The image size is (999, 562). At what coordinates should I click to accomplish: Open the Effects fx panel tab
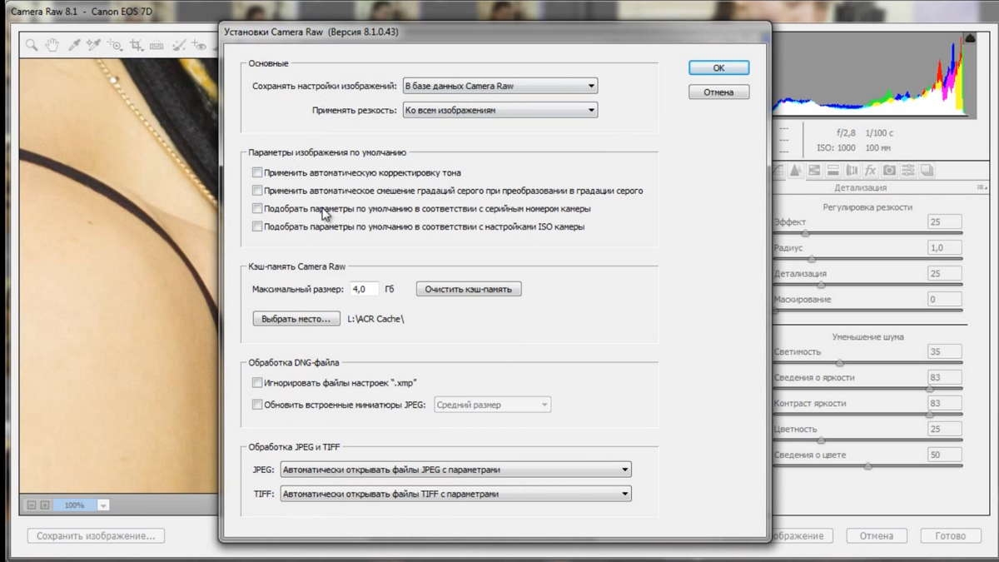click(870, 170)
